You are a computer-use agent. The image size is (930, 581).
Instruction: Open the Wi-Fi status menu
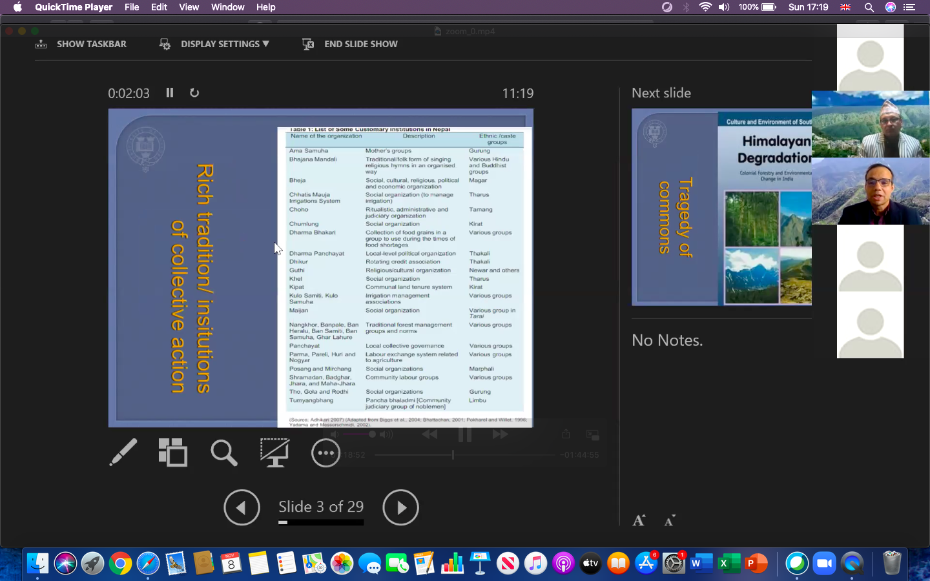[705, 7]
